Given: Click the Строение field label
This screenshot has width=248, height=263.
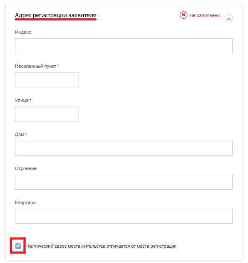Looking at the screenshot, I should pyautogui.click(x=26, y=168).
